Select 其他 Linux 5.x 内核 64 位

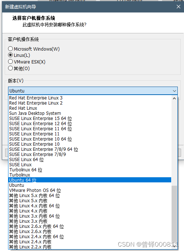point(90,196)
